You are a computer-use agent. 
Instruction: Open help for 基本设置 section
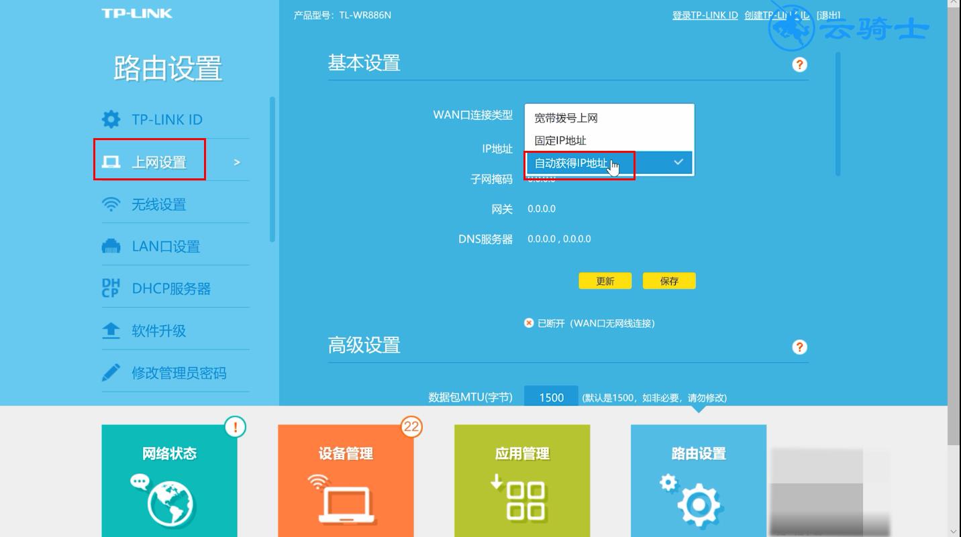click(799, 65)
